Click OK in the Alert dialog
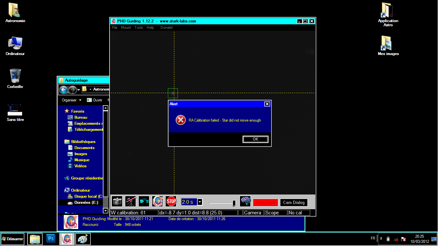This screenshot has width=438, height=246. click(x=255, y=139)
